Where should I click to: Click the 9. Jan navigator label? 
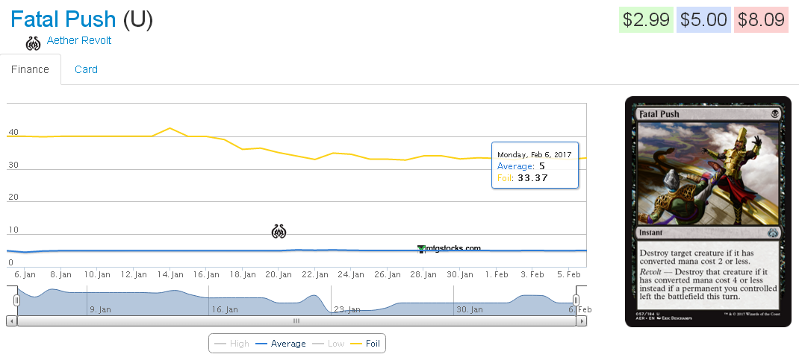tap(100, 309)
